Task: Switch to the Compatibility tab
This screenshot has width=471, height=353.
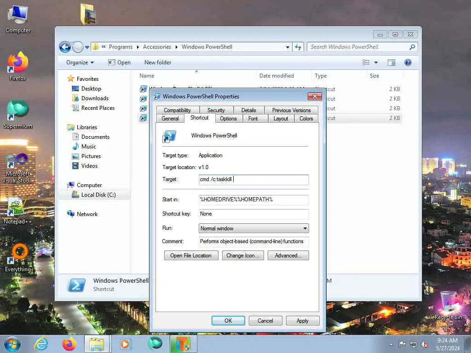Action: [x=177, y=110]
